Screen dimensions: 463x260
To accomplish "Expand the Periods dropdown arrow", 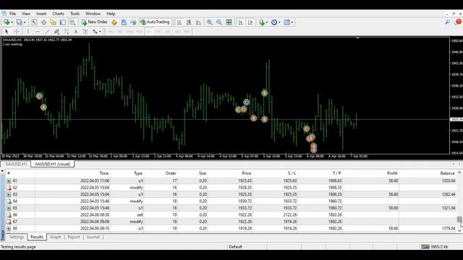I will pos(279,22).
